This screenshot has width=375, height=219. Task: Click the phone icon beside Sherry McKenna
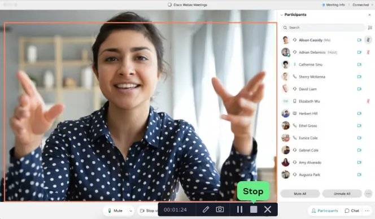coord(295,77)
